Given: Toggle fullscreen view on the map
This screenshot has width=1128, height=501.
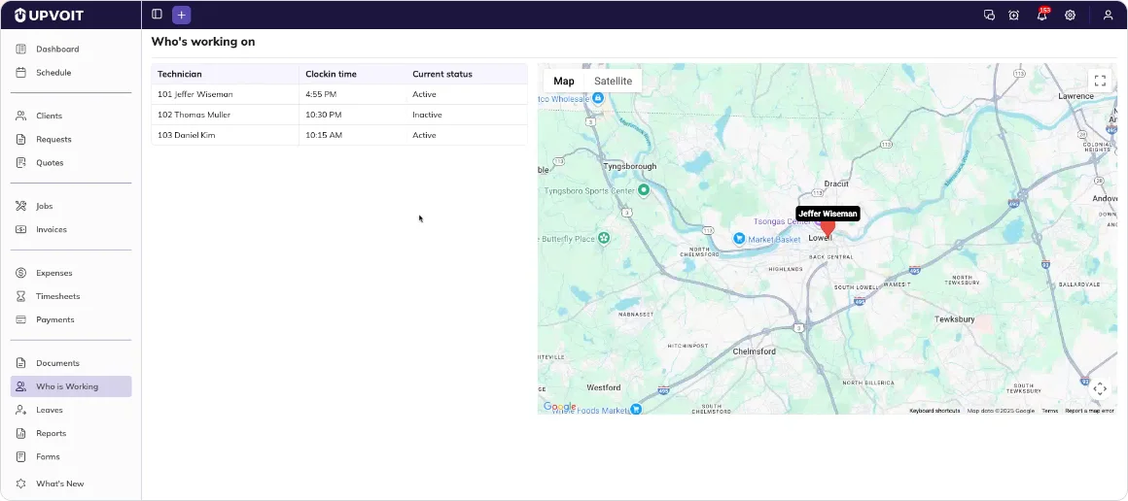Looking at the screenshot, I should 1099,81.
